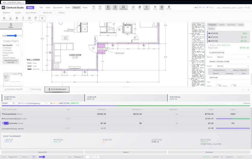Switch to the MEASURE ribbon tab
The image size is (252, 159).
(x=48, y=13)
